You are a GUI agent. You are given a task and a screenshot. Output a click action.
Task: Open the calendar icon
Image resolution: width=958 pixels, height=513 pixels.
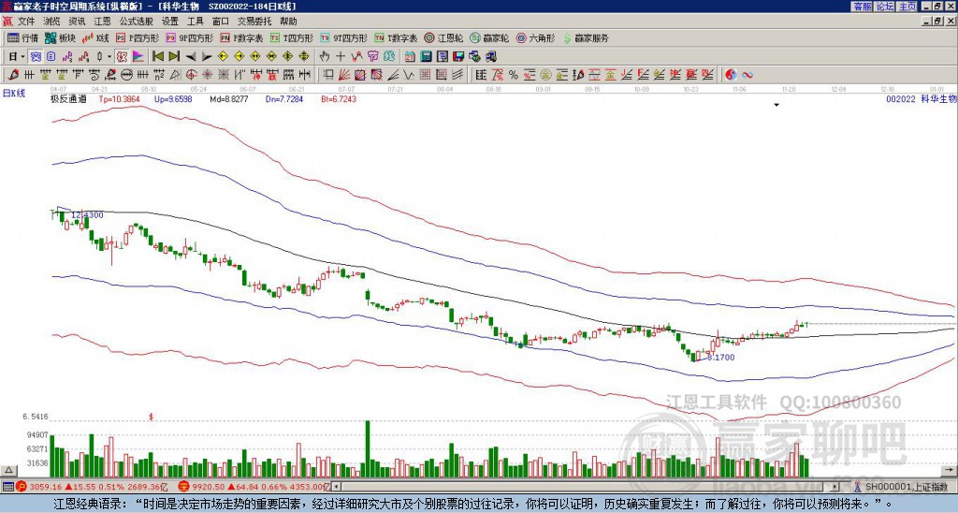(410, 57)
